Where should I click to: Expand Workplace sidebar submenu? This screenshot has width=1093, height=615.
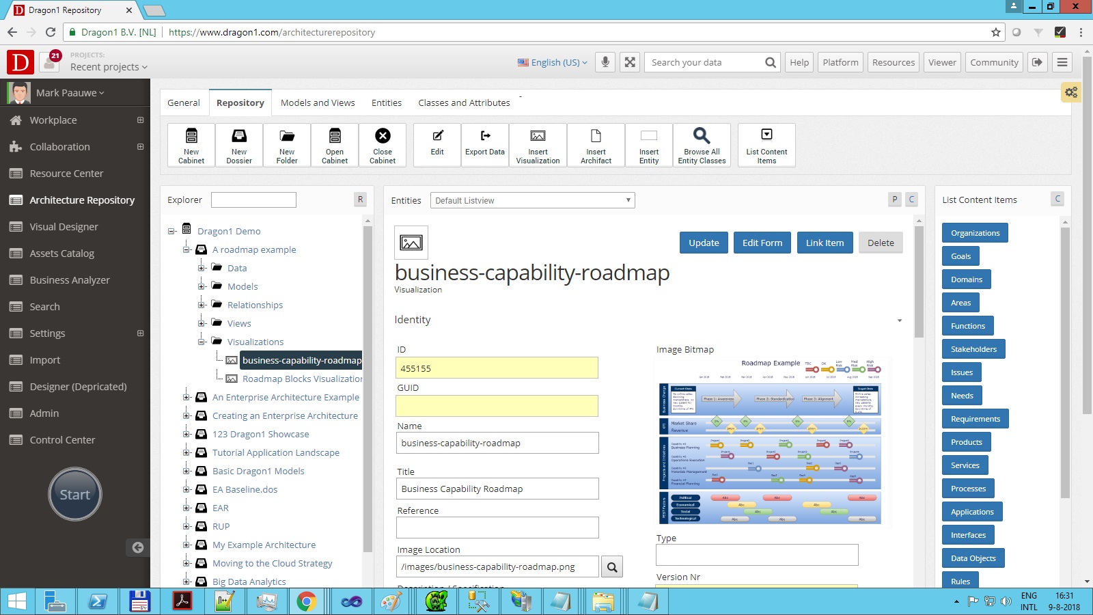pyautogui.click(x=140, y=120)
